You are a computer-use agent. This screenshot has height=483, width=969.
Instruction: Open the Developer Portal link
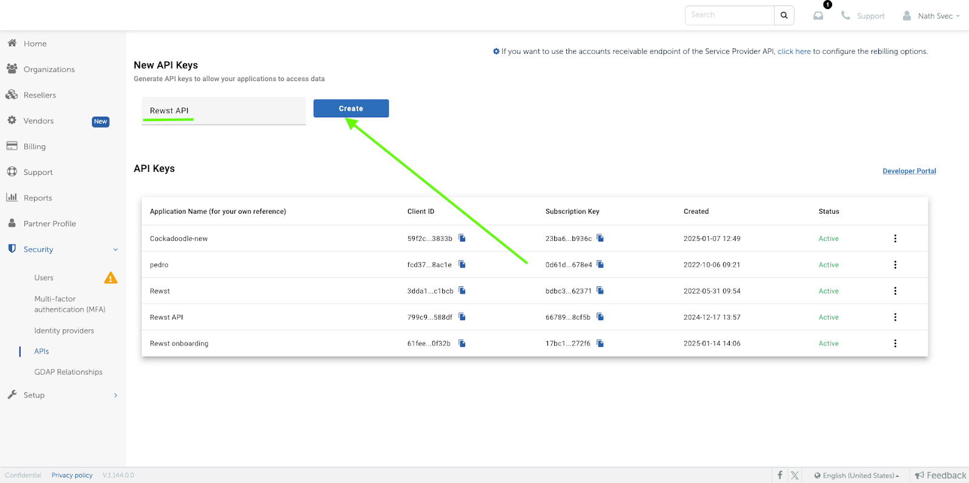[x=909, y=171]
